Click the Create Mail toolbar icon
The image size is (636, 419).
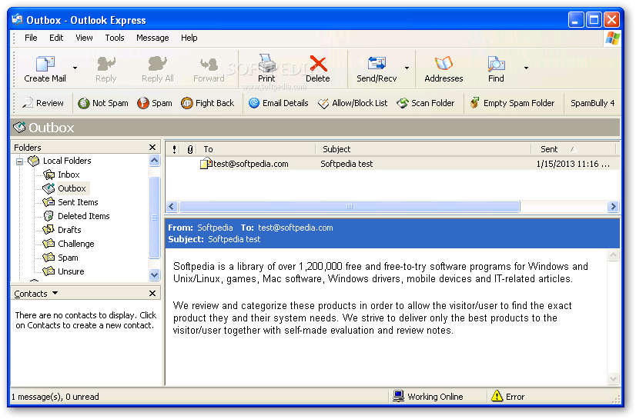pyautogui.click(x=45, y=64)
